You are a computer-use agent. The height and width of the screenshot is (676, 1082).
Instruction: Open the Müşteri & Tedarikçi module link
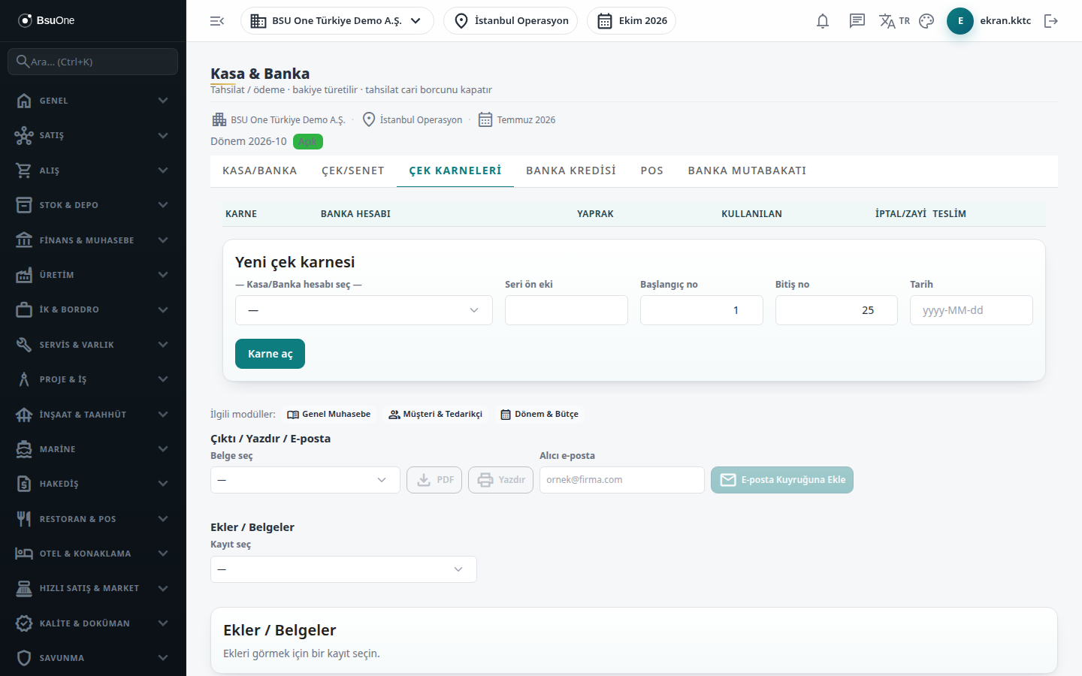tap(436, 415)
